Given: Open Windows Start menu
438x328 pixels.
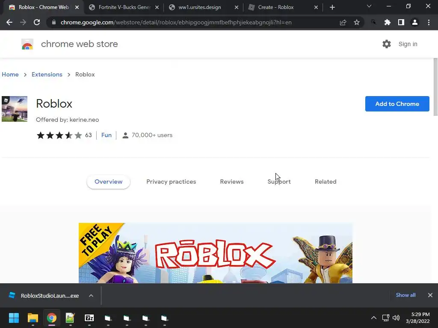Looking at the screenshot, I should coord(14,318).
